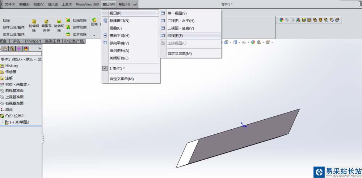Select 单一视图(S) single view option
Viewport: 362px width, 178px height.
pos(190,13)
